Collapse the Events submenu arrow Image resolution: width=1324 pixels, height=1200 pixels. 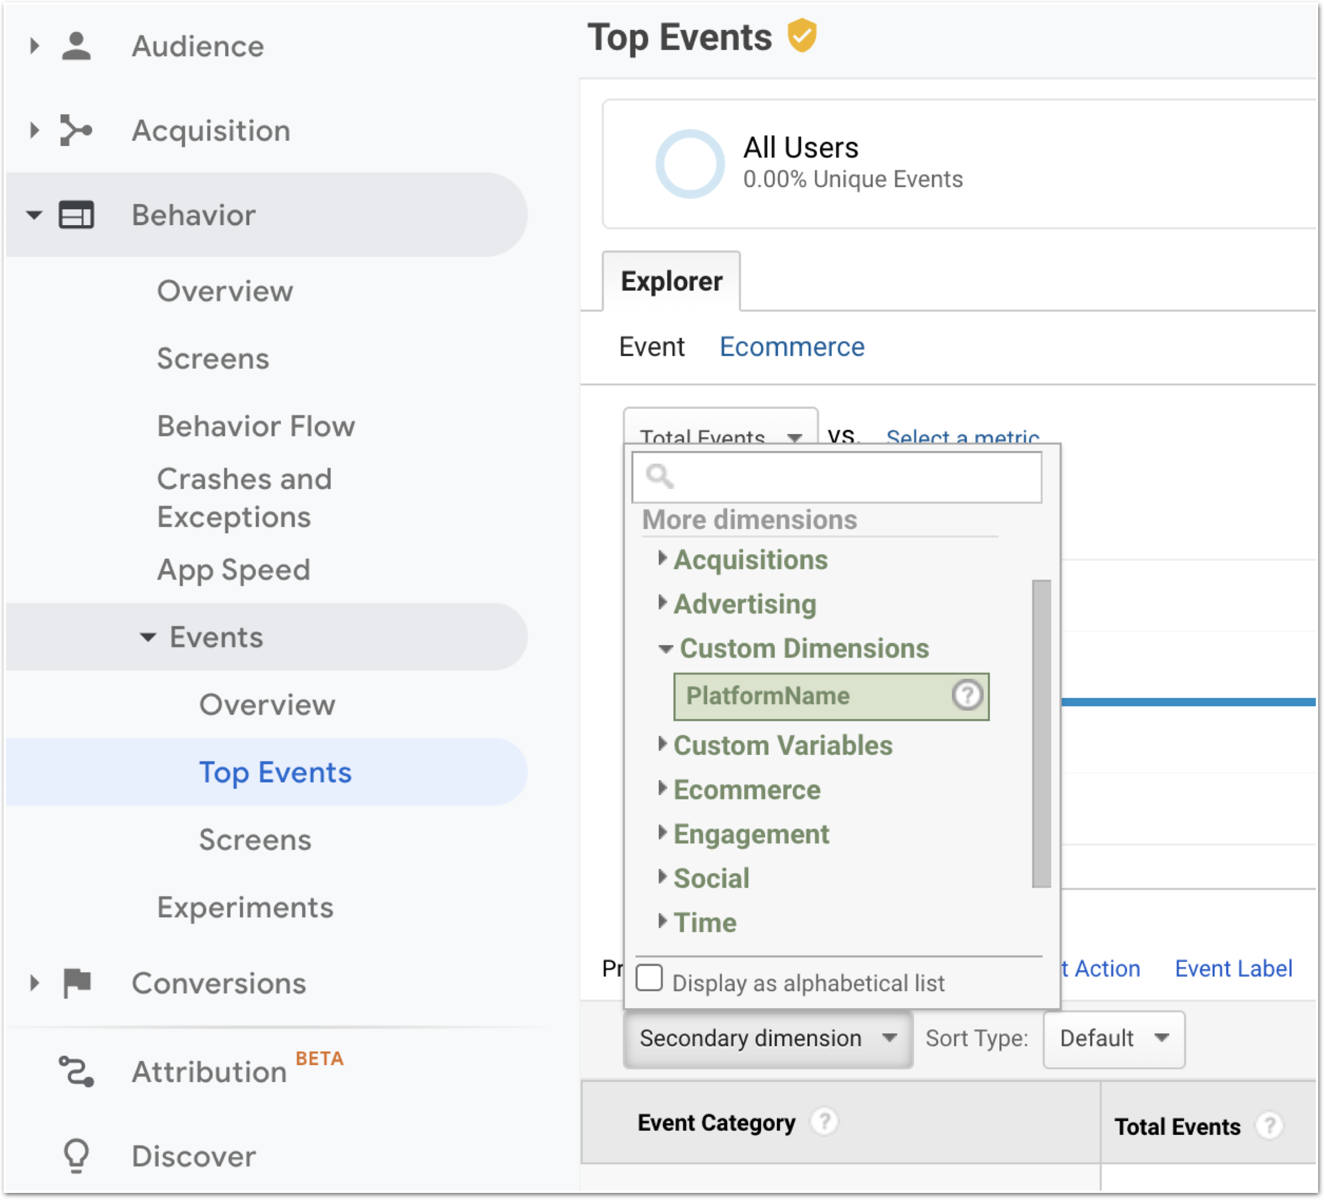pyautogui.click(x=148, y=637)
